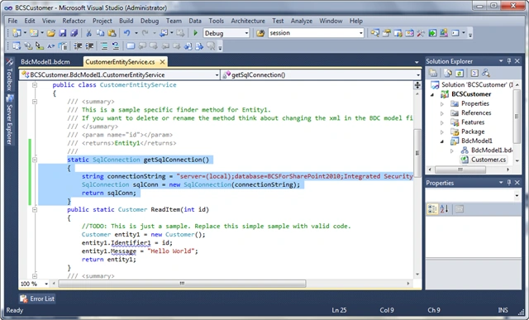Click Solution Explorer Properties icon
529x320 pixels.
coord(433,73)
